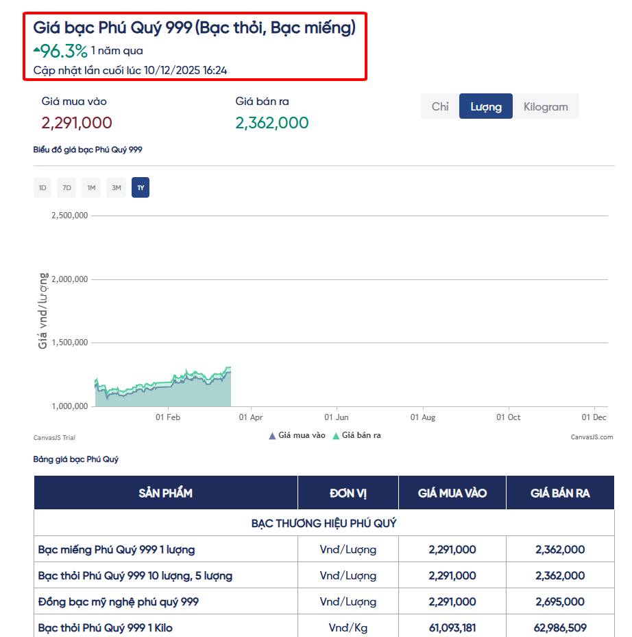Switch unit to Kilogram
Image resolution: width=632 pixels, height=637 pixels.
(546, 106)
